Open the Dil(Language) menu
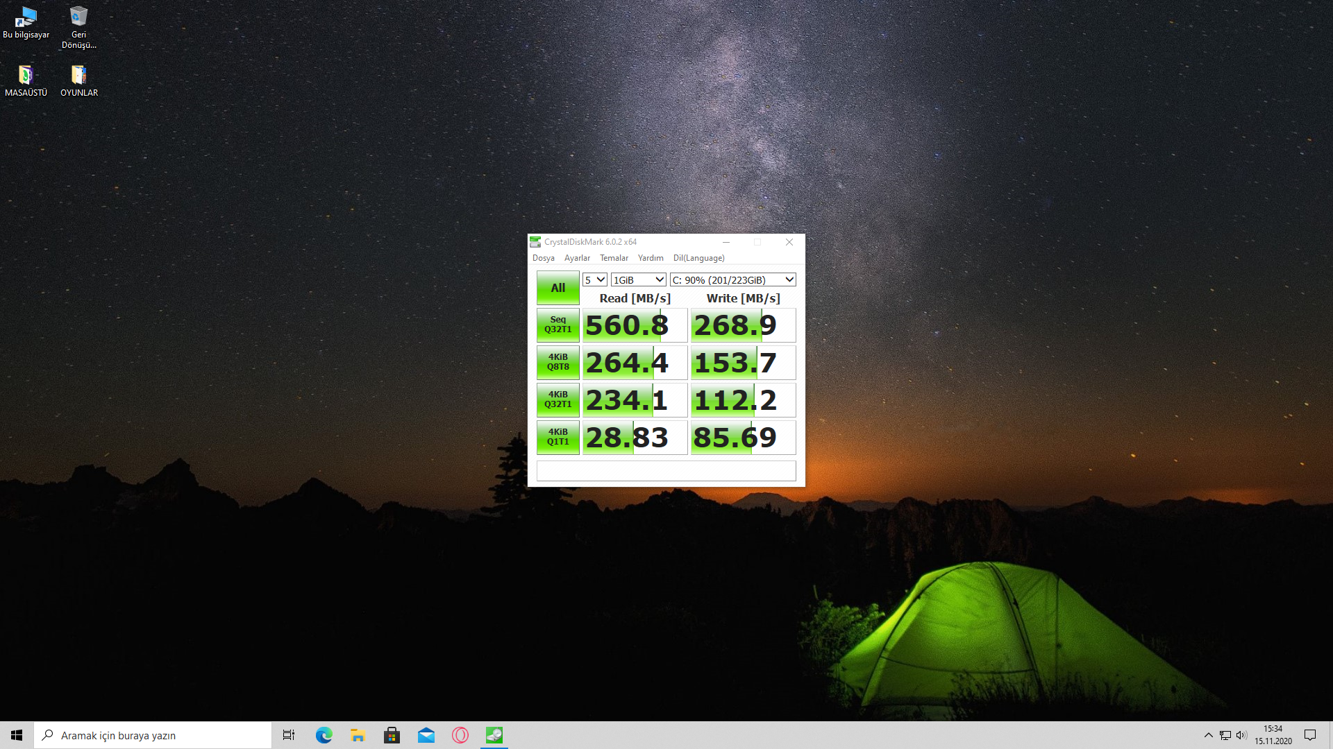This screenshot has width=1333, height=749. pos(698,258)
